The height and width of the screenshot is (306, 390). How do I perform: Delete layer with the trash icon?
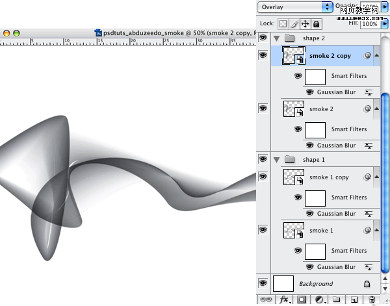(372, 300)
